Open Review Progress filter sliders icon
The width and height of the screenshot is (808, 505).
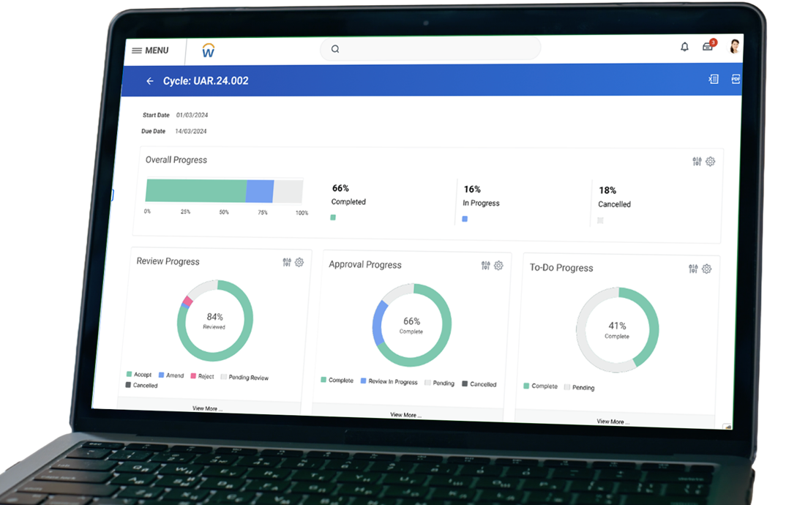coord(287,262)
